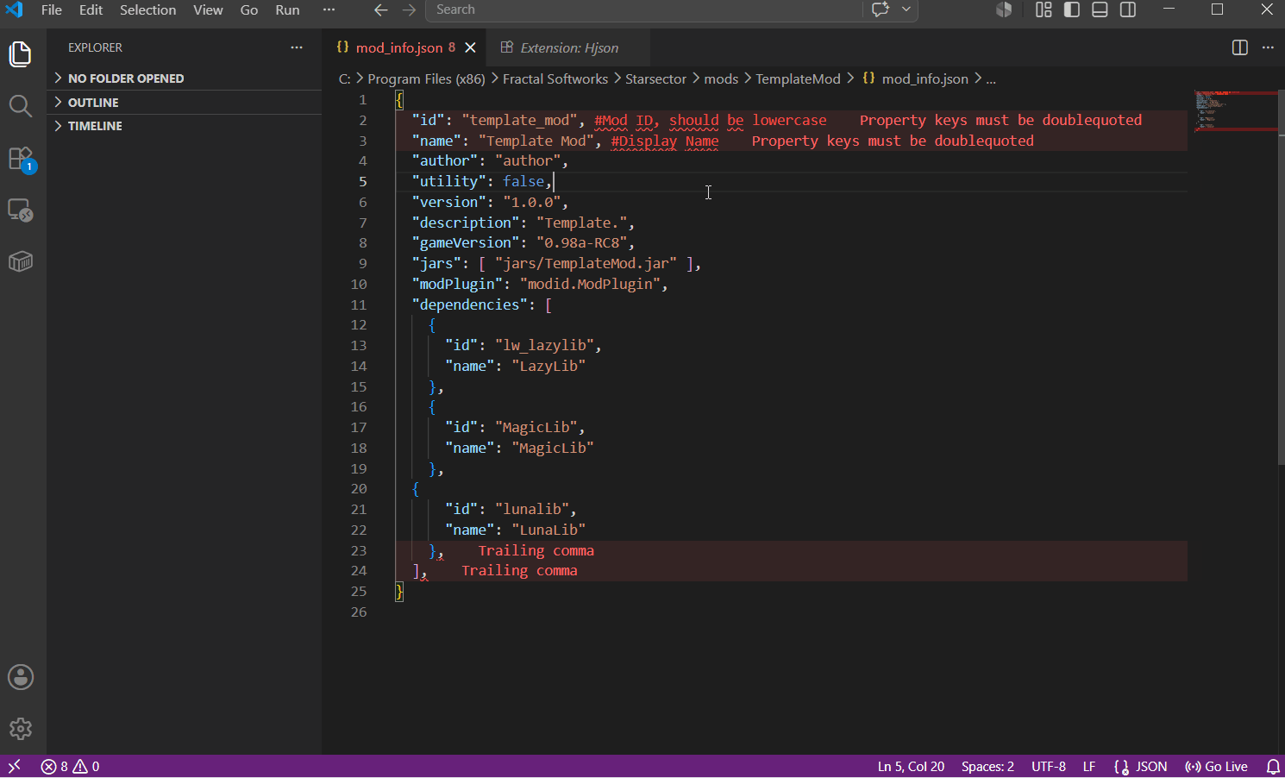The width and height of the screenshot is (1285, 778).
Task: Open the Run menu
Action: [x=287, y=9]
